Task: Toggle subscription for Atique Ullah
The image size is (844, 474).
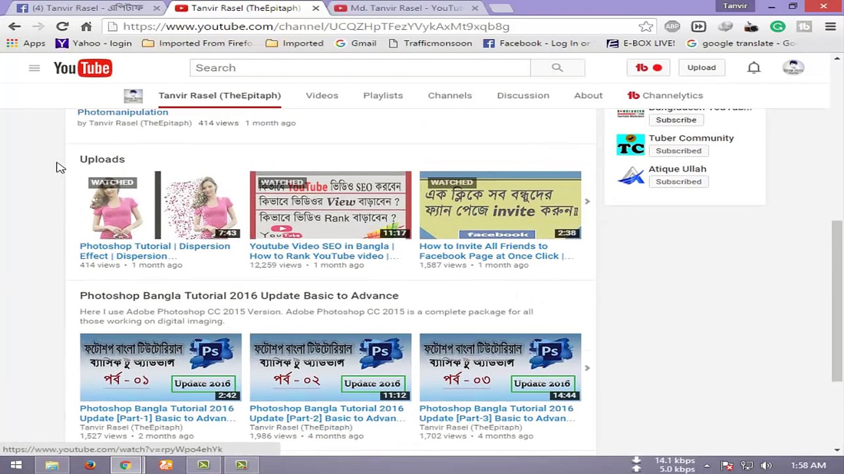Action: [679, 181]
